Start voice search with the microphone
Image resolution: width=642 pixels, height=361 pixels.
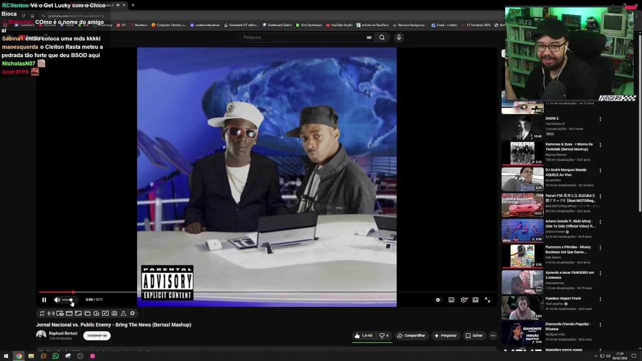click(399, 37)
